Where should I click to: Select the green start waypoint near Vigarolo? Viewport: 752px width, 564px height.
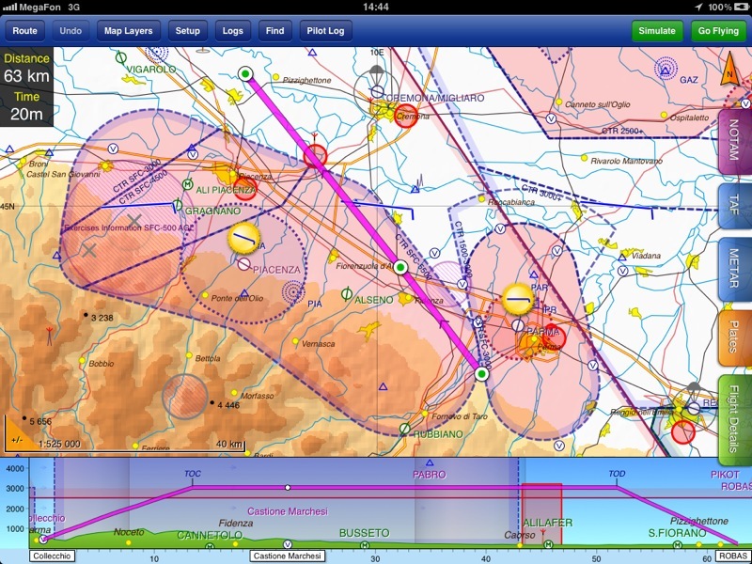pyautogui.click(x=246, y=73)
